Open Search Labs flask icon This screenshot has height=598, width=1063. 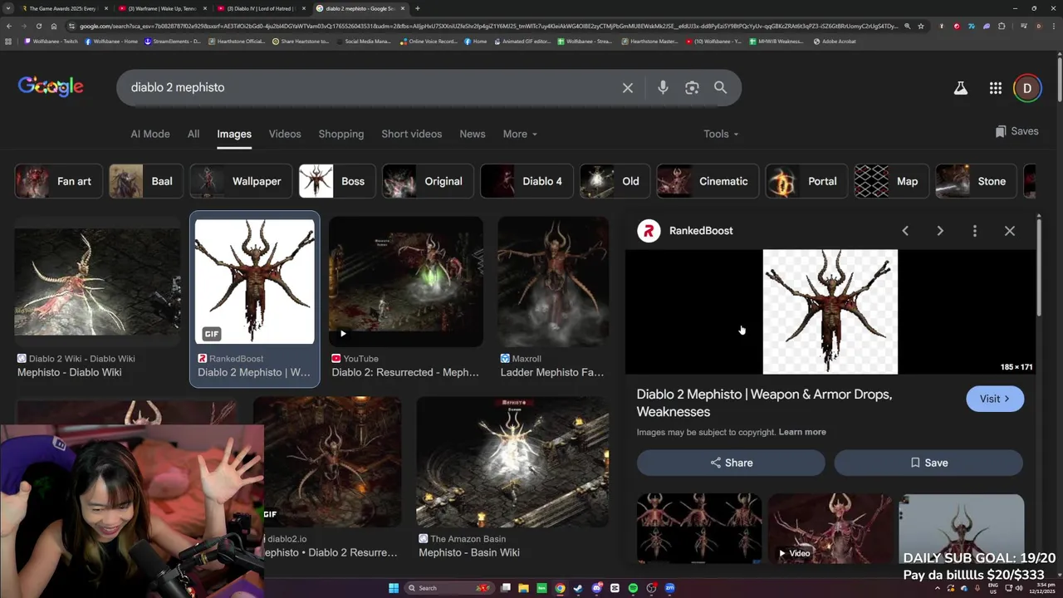coord(961,88)
